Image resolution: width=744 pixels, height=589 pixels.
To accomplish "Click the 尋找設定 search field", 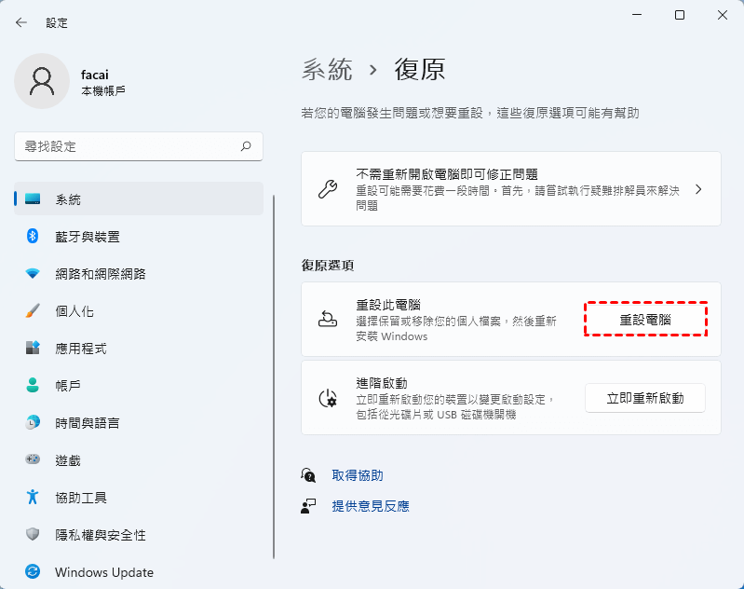I will pyautogui.click(x=126, y=146).
